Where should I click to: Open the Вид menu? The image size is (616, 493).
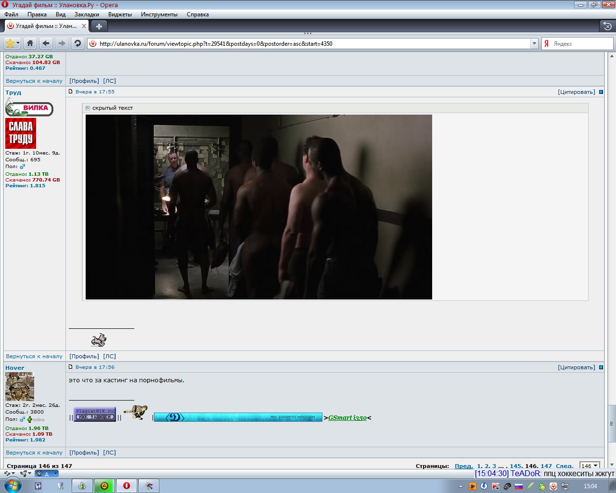click(x=61, y=14)
